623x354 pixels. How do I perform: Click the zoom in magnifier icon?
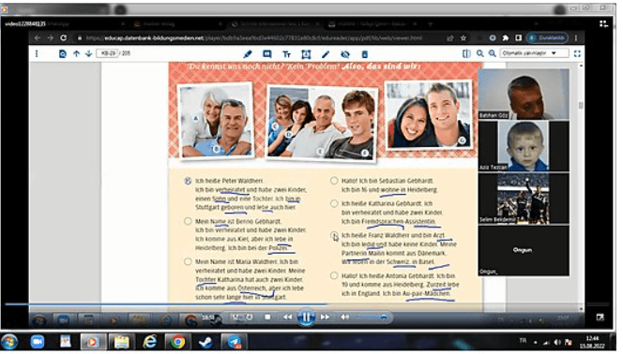(493, 53)
